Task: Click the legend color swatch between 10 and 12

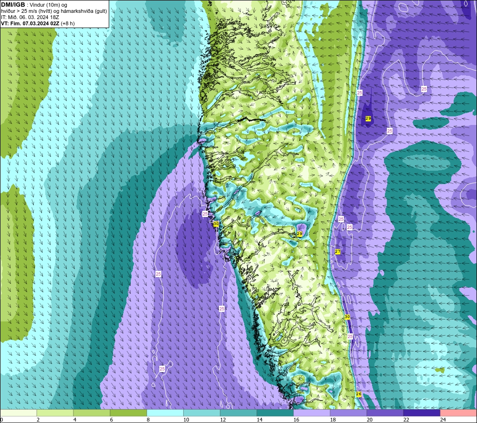Action: (202, 413)
